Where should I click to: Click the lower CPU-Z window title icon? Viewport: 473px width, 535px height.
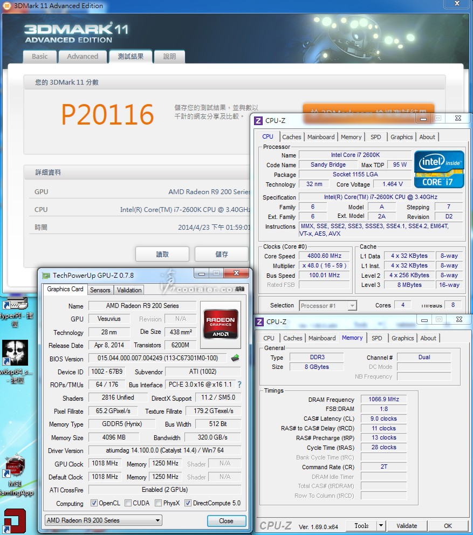coord(260,322)
